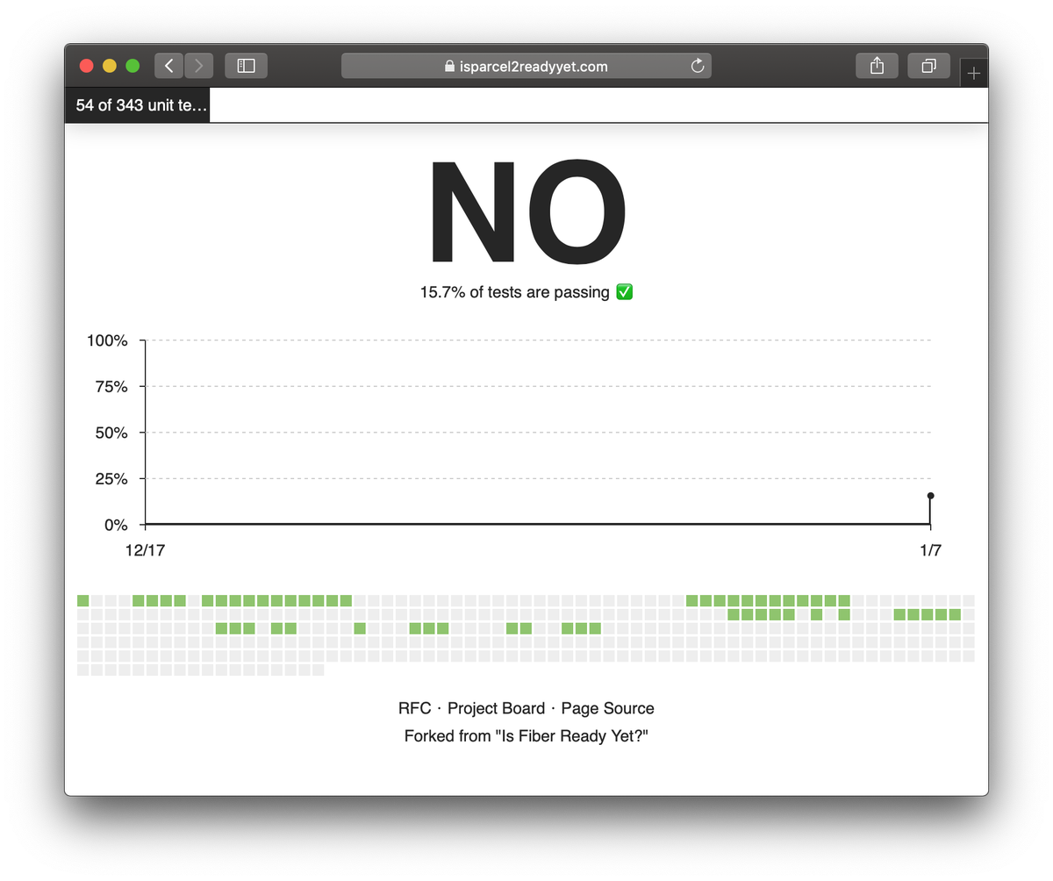Show the Safari sidebar

coord(246,66)
